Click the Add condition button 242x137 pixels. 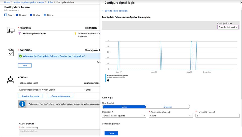click(x=25, y=65)
